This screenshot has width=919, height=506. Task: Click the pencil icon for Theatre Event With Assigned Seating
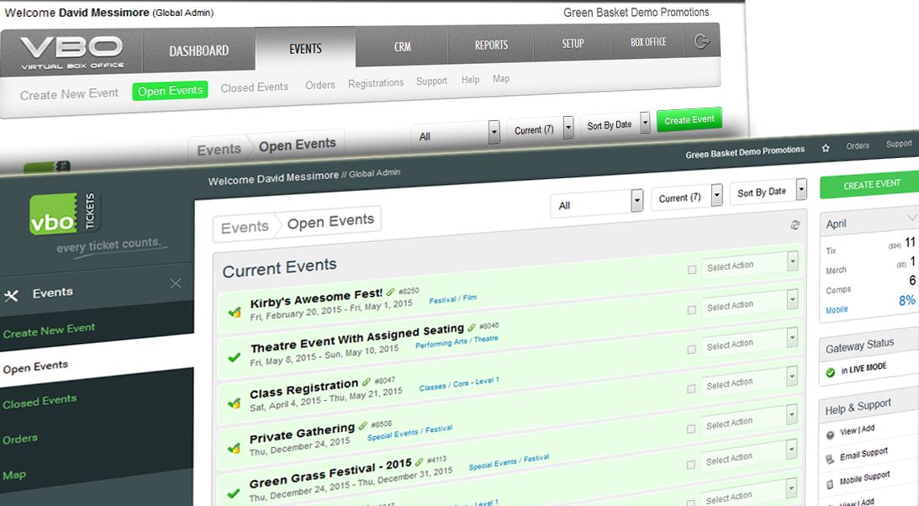click(471, 327)
